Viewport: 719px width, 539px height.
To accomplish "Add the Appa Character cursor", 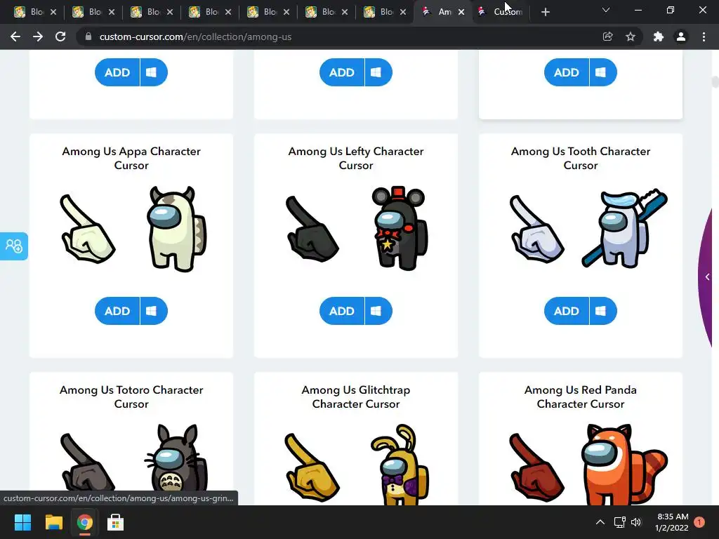I will click(x=117, y=311).
